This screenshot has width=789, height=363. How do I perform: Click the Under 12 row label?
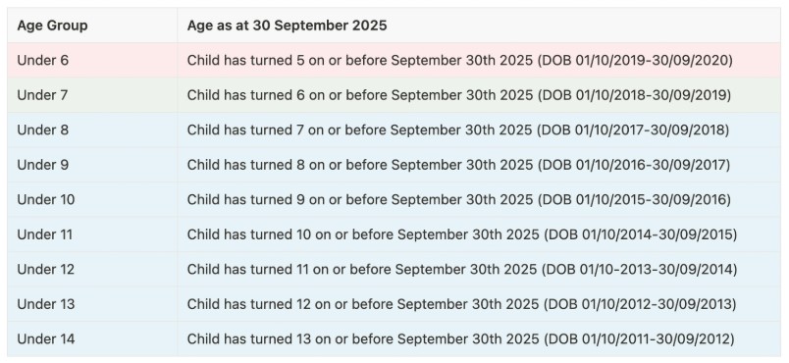(x=46, y=269)
